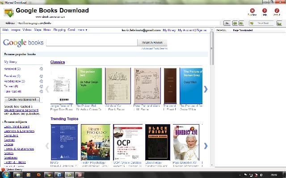
Task: Open the To read (0) bookshelf
Action: [11, 86]
